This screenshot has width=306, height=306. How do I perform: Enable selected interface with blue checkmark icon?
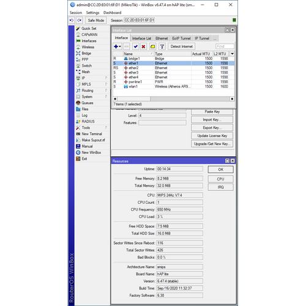pyautogui.click(x=135, y=47)
